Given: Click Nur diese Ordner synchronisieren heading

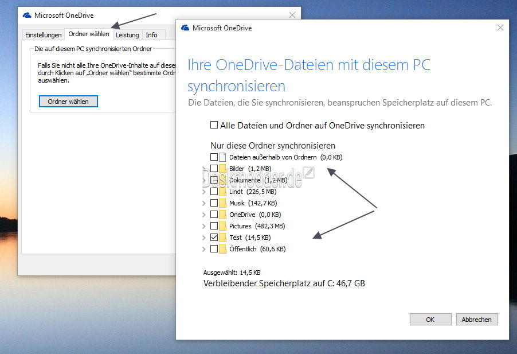Looking at the screenshot, I should [273, 146].
